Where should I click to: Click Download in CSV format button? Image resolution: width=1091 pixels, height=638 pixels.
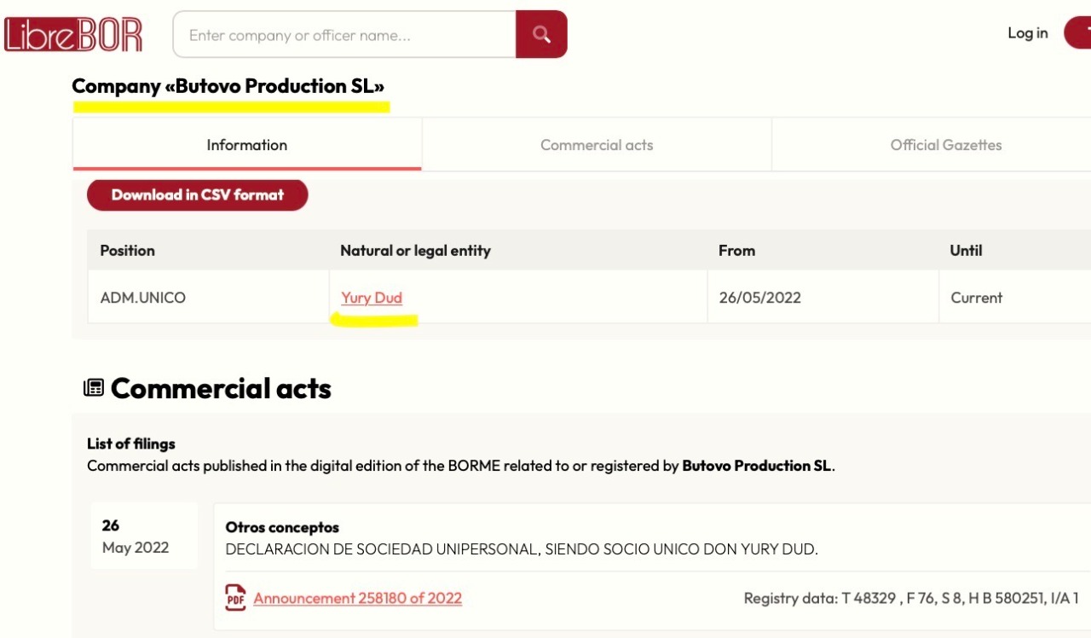198,194
